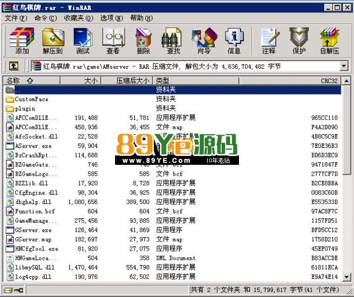Select the BZZlib.dll file row
Viewport: 354px width, 297px height.
click(x=173, y=183)
